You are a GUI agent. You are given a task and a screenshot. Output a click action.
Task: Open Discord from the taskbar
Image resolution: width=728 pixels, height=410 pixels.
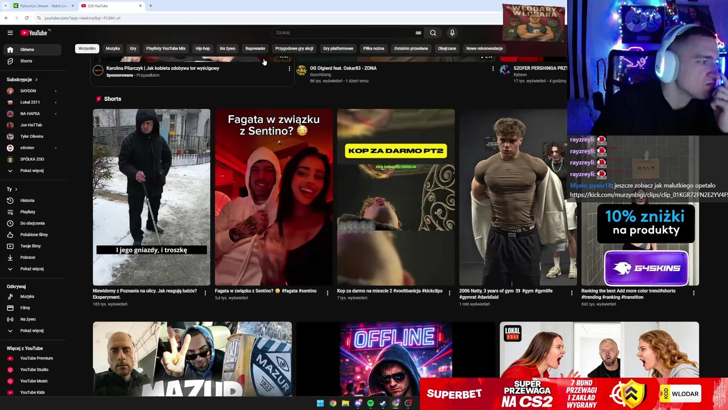pos(358,403)
